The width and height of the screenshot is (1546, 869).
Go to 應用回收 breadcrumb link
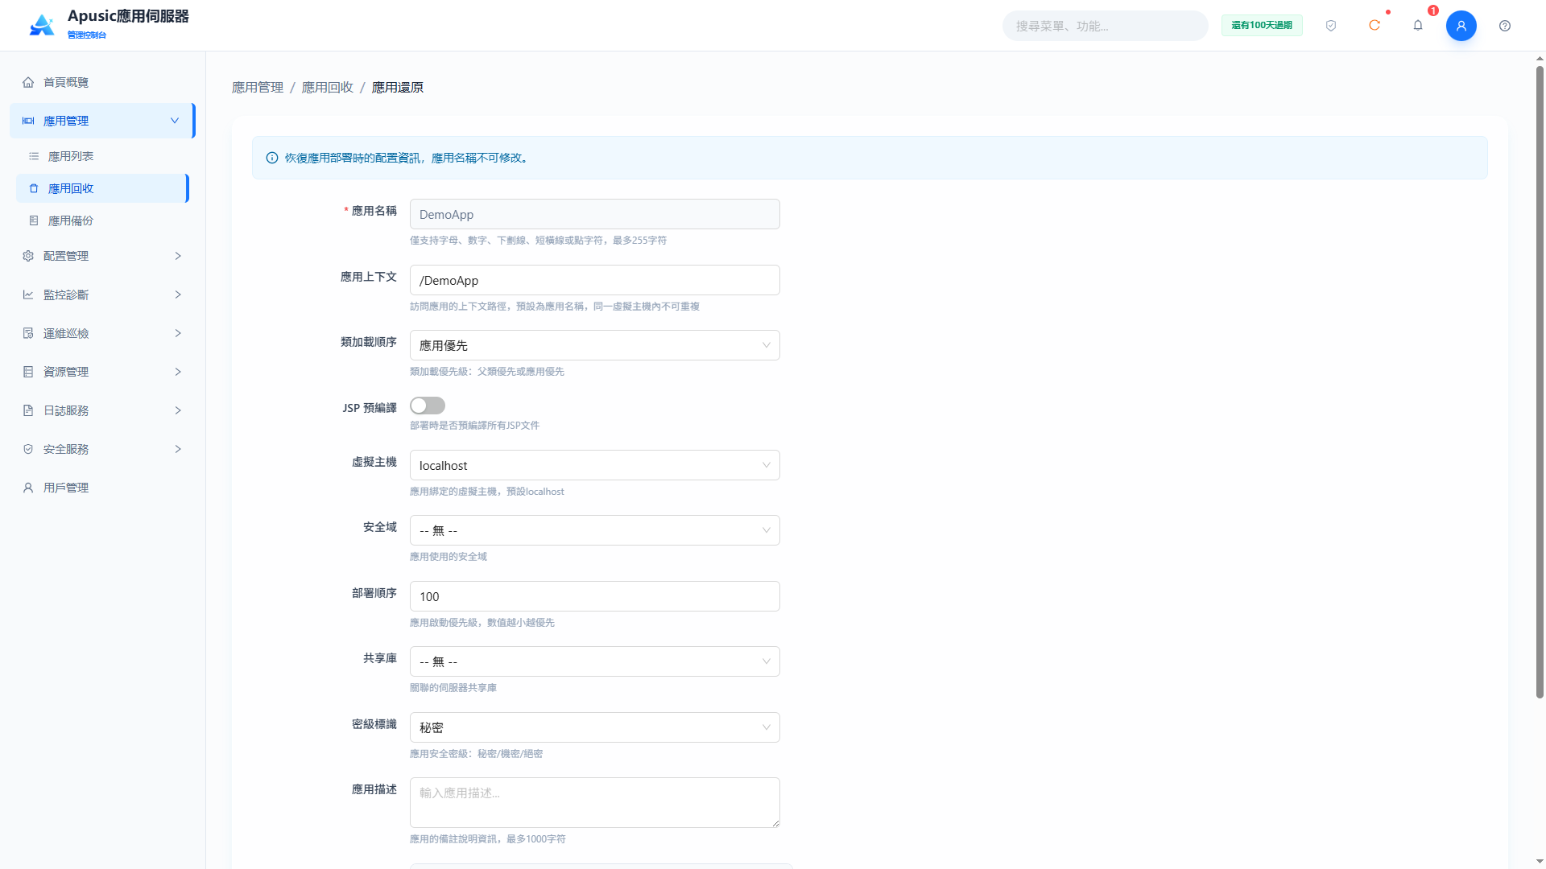click(328, 87)
